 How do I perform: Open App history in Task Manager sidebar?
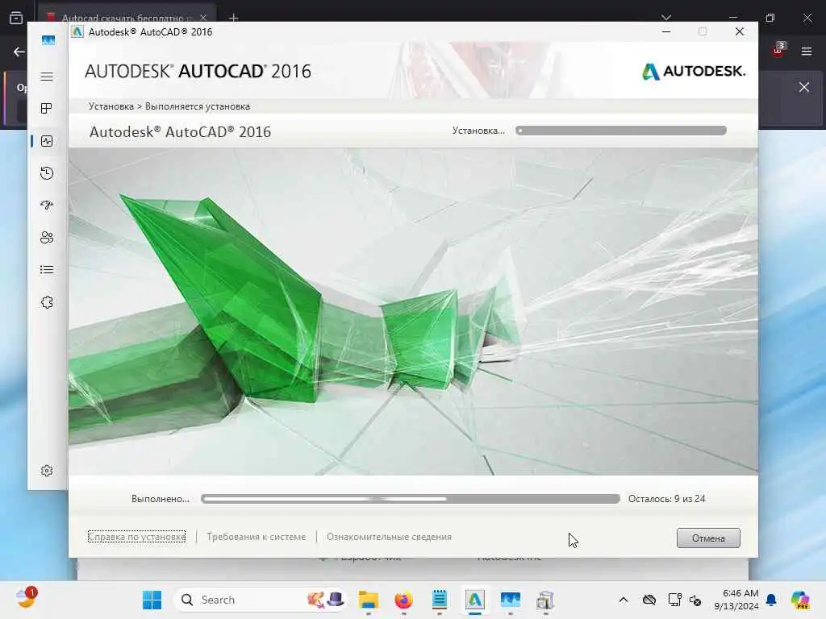point(47,173)
